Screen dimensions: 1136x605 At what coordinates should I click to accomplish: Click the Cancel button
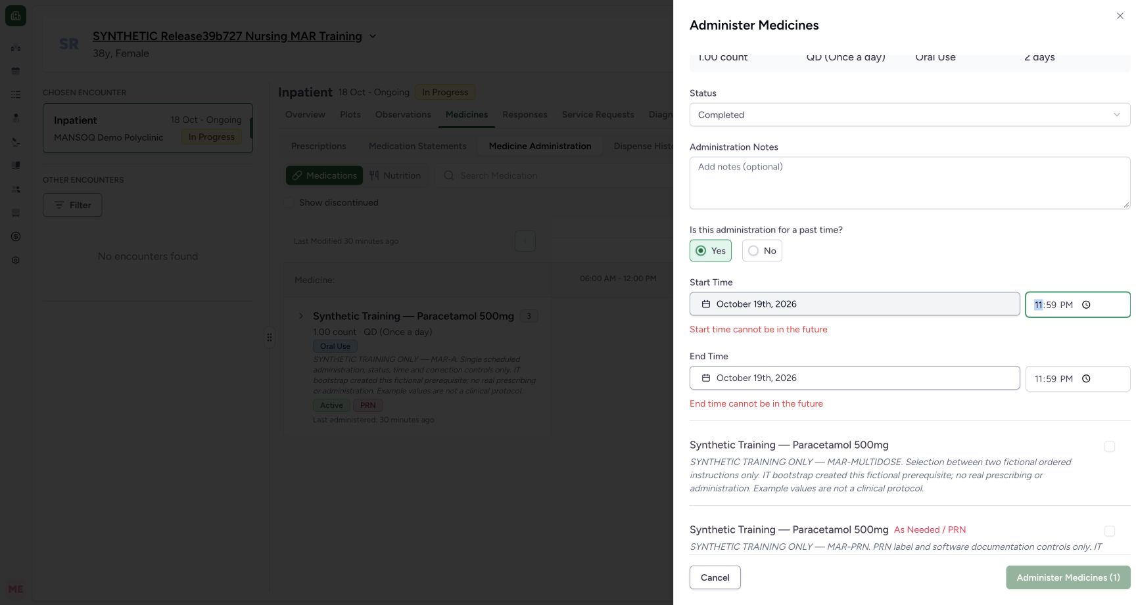pos(715,577)
